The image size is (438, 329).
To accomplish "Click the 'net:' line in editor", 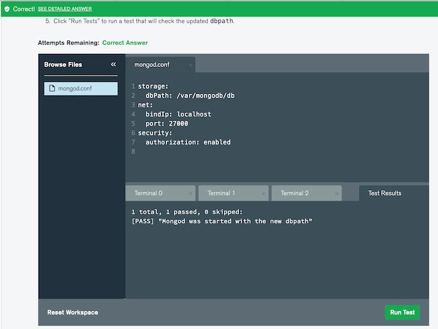I will coord(145,105).
